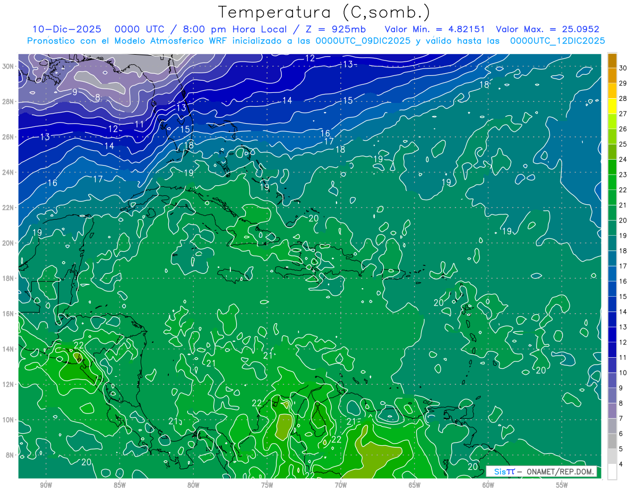Click the 55W longitude axis label
637x492 pixels.
562,485
